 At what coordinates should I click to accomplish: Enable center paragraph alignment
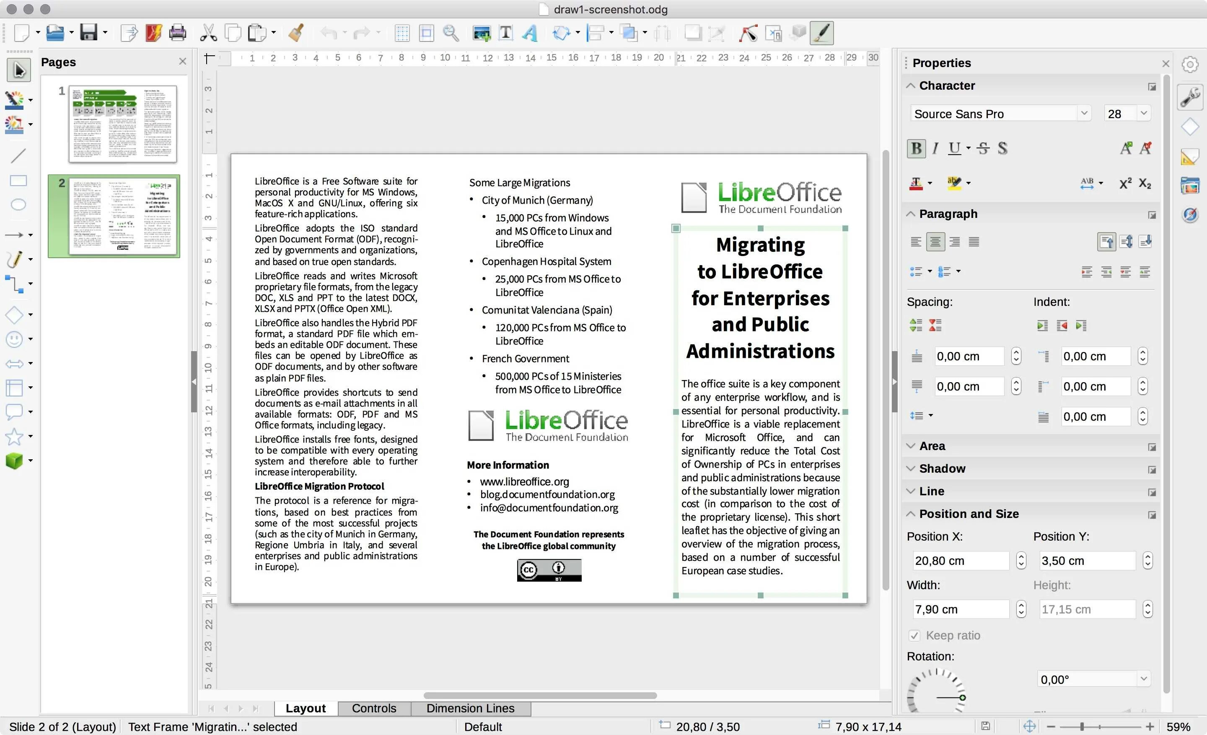935,242
